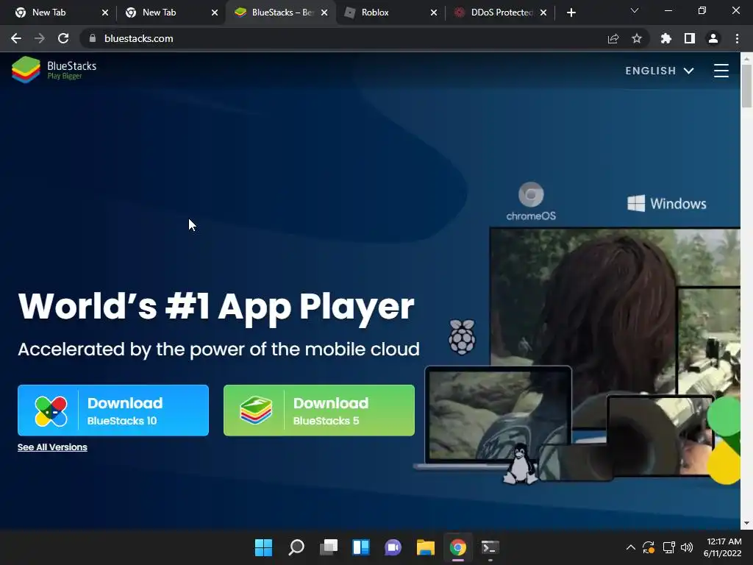Close the DDoS Protected tab
The image size is (753, 565).
[543, 13]
